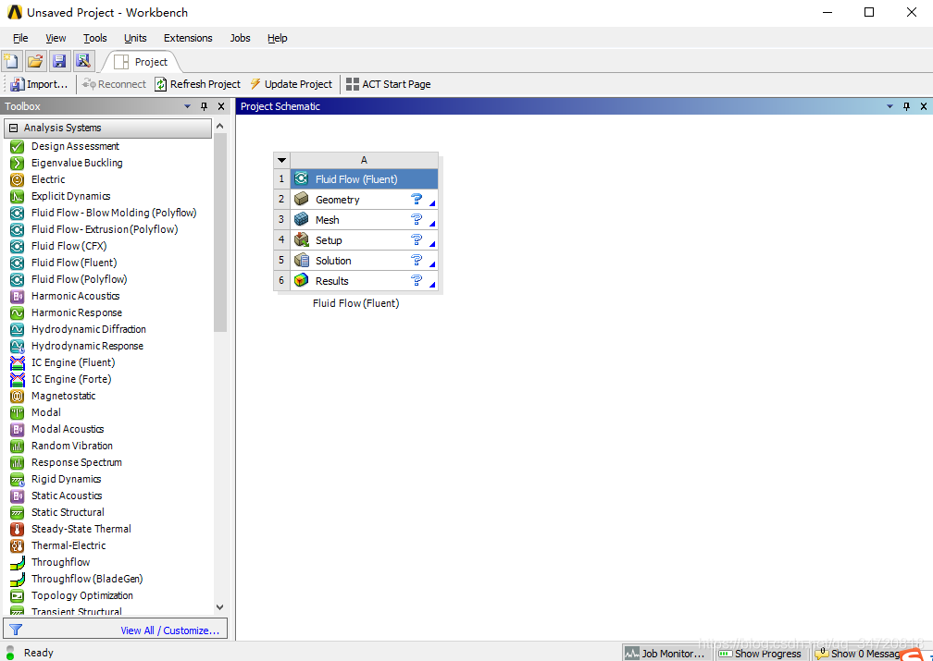
Task: Click the Show Progress button
Action: pyautogui.click(x=761, y=654)
